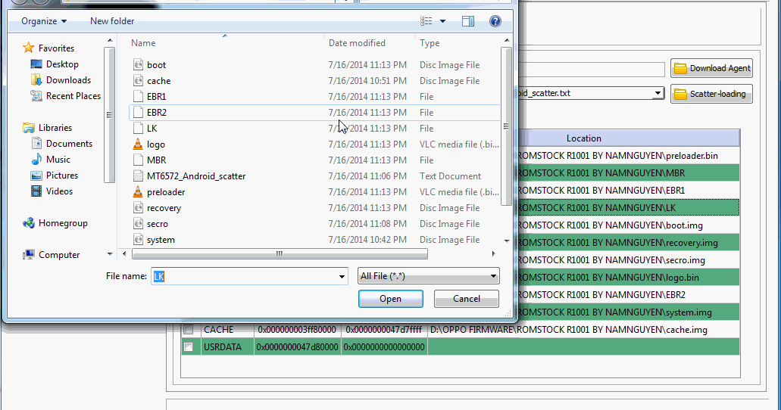Select the cache disc image file icon
Viewport: 781px width, 410px height.
(139, 81)
